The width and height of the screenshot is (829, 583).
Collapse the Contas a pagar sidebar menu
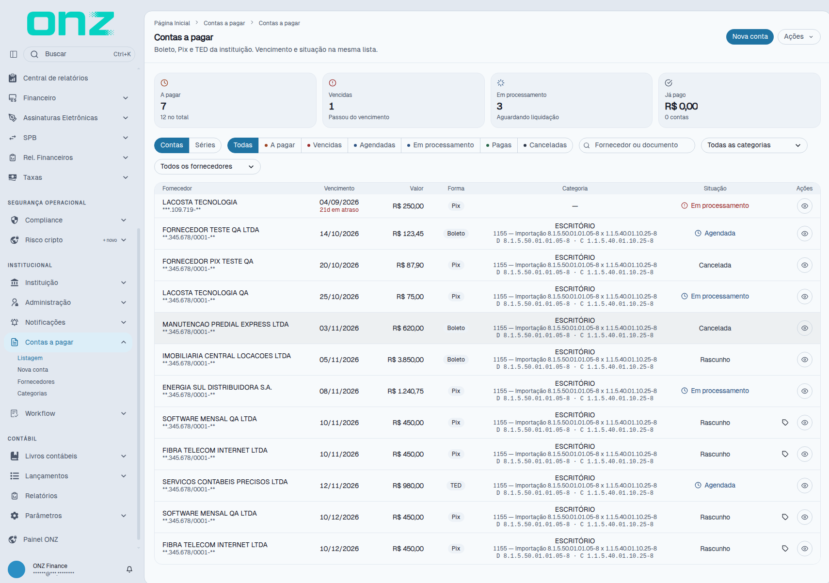(x=68, y=342)
